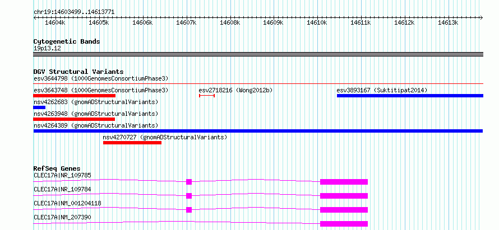Open the nsv4263948 variant label
The height and width of the screenshot is (230, 499).
point(96,114)
